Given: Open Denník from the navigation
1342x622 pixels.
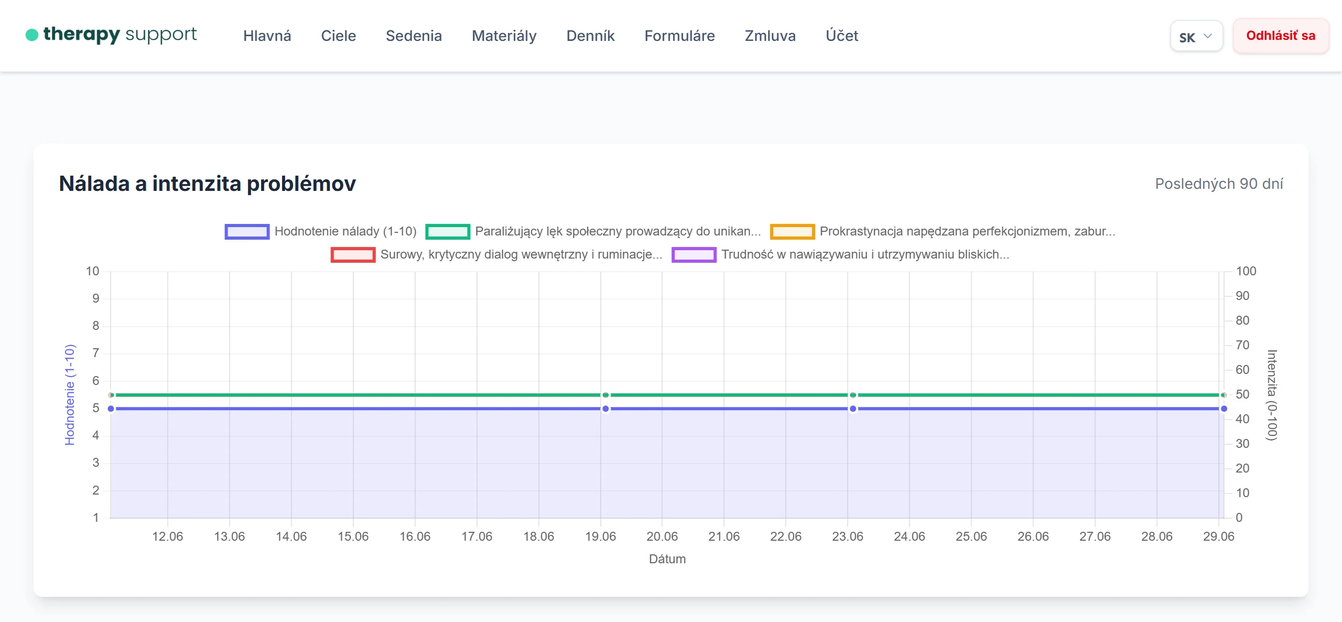Looking at the screenshot, I should (x=590, y=36).
